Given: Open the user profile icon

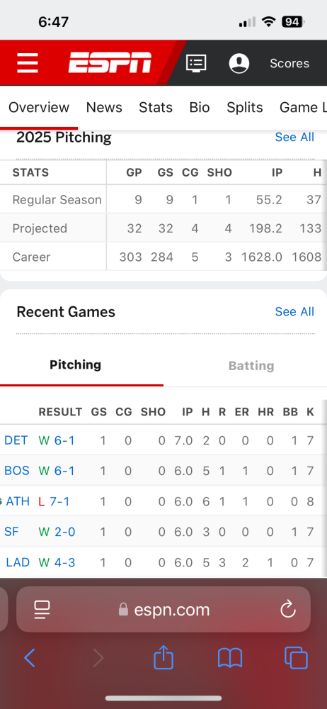Looking at the screenshot, I should pos(239,63).
